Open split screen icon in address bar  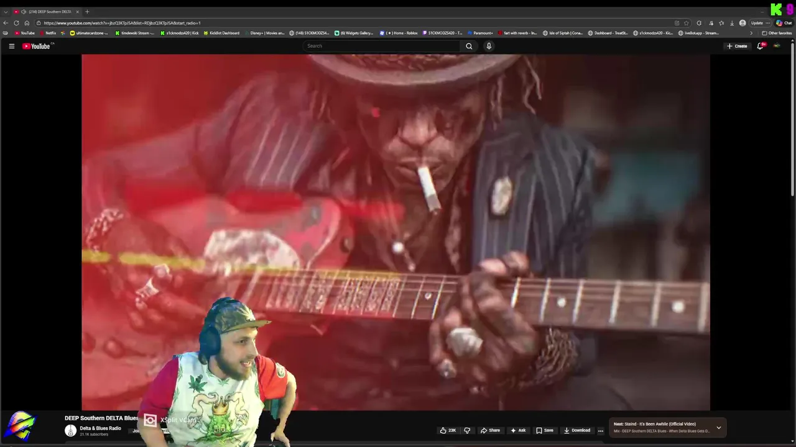677,23
